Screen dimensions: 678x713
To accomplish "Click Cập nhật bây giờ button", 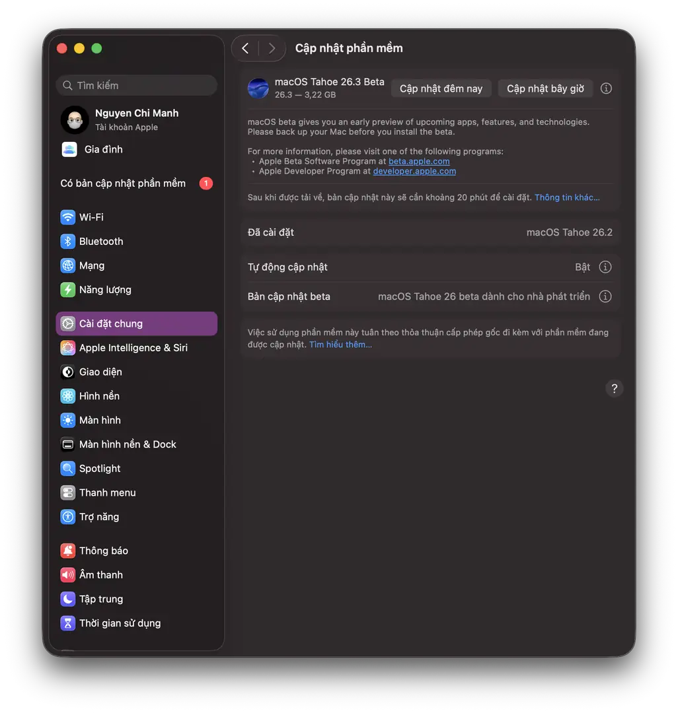I will [545, 88].
